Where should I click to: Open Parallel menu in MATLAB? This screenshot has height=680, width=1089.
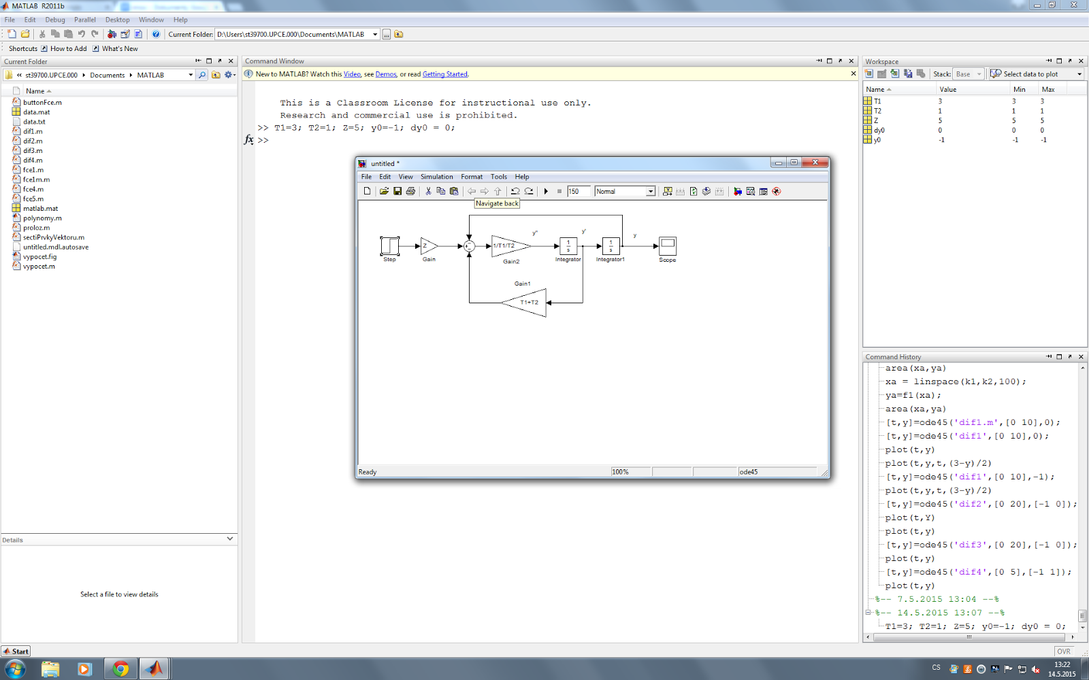85,20
